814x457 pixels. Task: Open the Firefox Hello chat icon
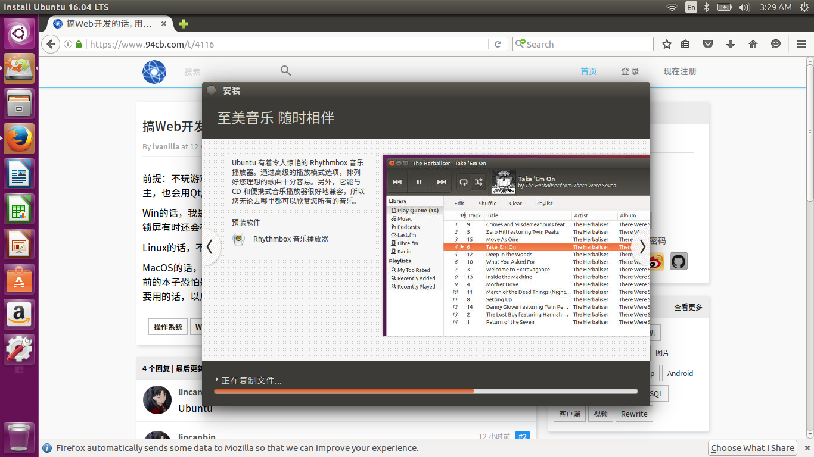tap(775, 44)
